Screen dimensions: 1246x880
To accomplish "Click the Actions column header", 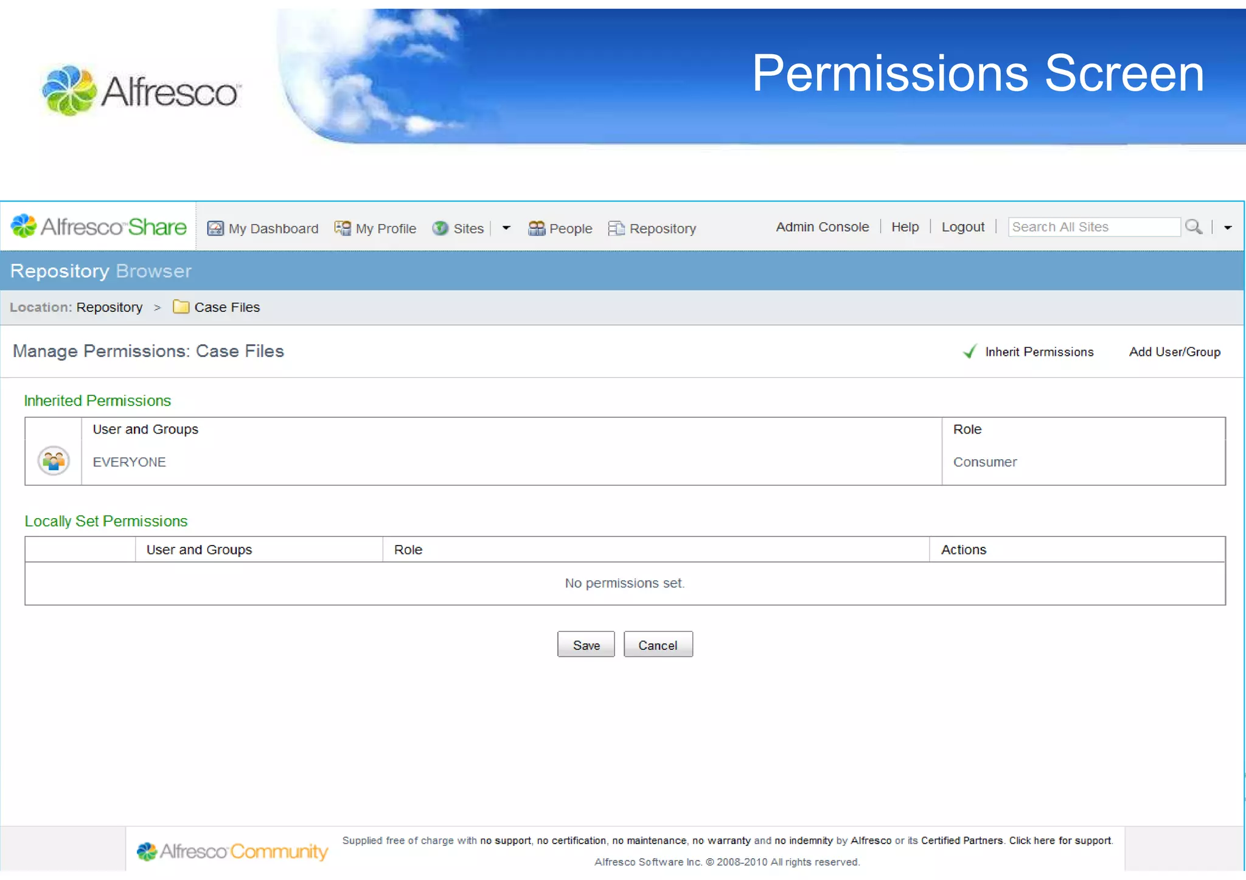I will (x=964, y=550).
